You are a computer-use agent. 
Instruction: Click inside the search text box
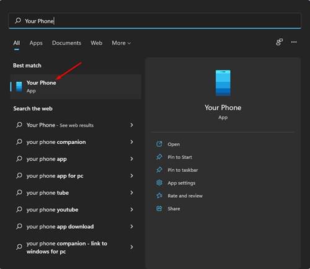pos(155,20)
